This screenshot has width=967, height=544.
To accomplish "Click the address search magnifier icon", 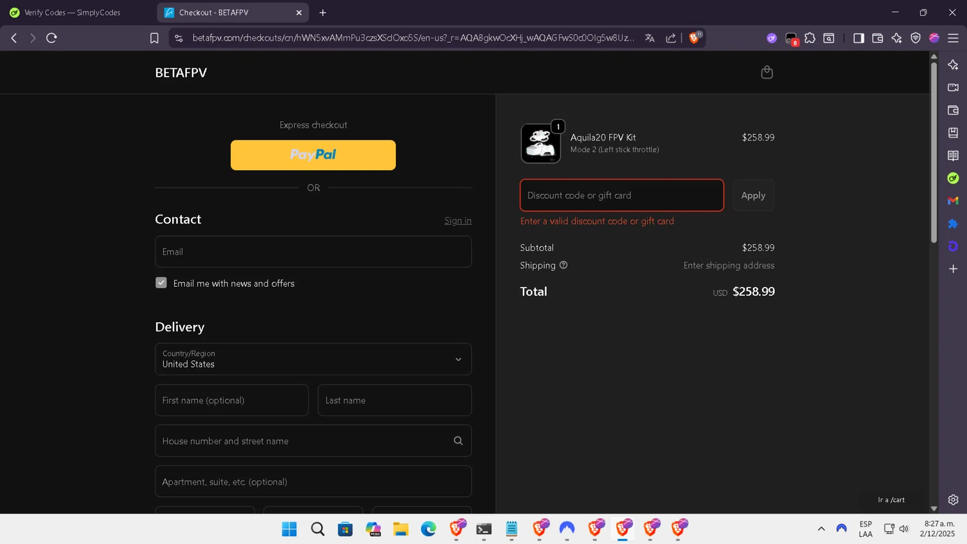I will click(x=458, y=441).
